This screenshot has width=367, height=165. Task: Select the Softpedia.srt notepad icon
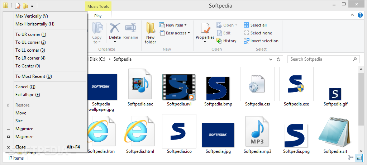click(335, 132)
